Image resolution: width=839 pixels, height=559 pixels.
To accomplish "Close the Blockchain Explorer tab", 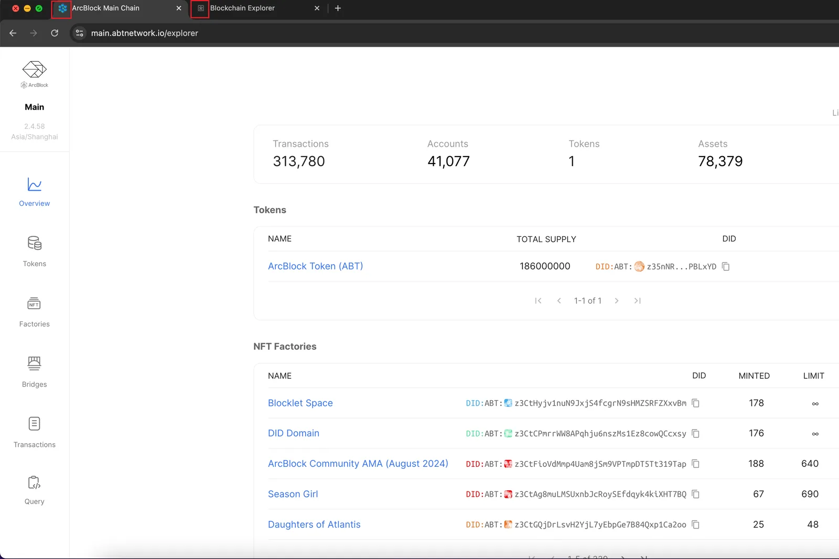I will pos(317,8).
